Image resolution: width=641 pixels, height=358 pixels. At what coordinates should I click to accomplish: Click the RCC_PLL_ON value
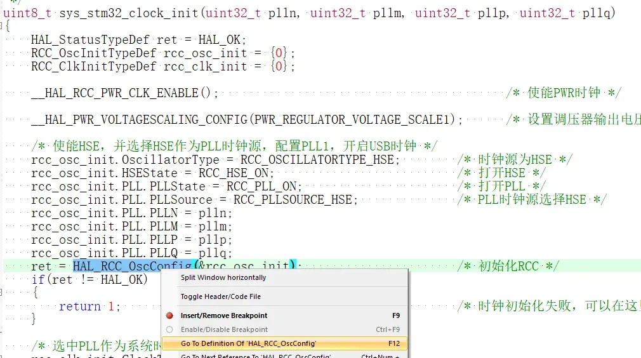(x=263, y=187)
